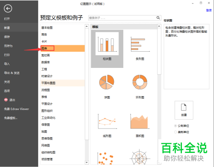Select the highlighted 图表 category

(62, 48)
